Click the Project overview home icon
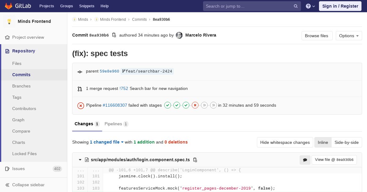The image size is (367, 192). (7, 37)
